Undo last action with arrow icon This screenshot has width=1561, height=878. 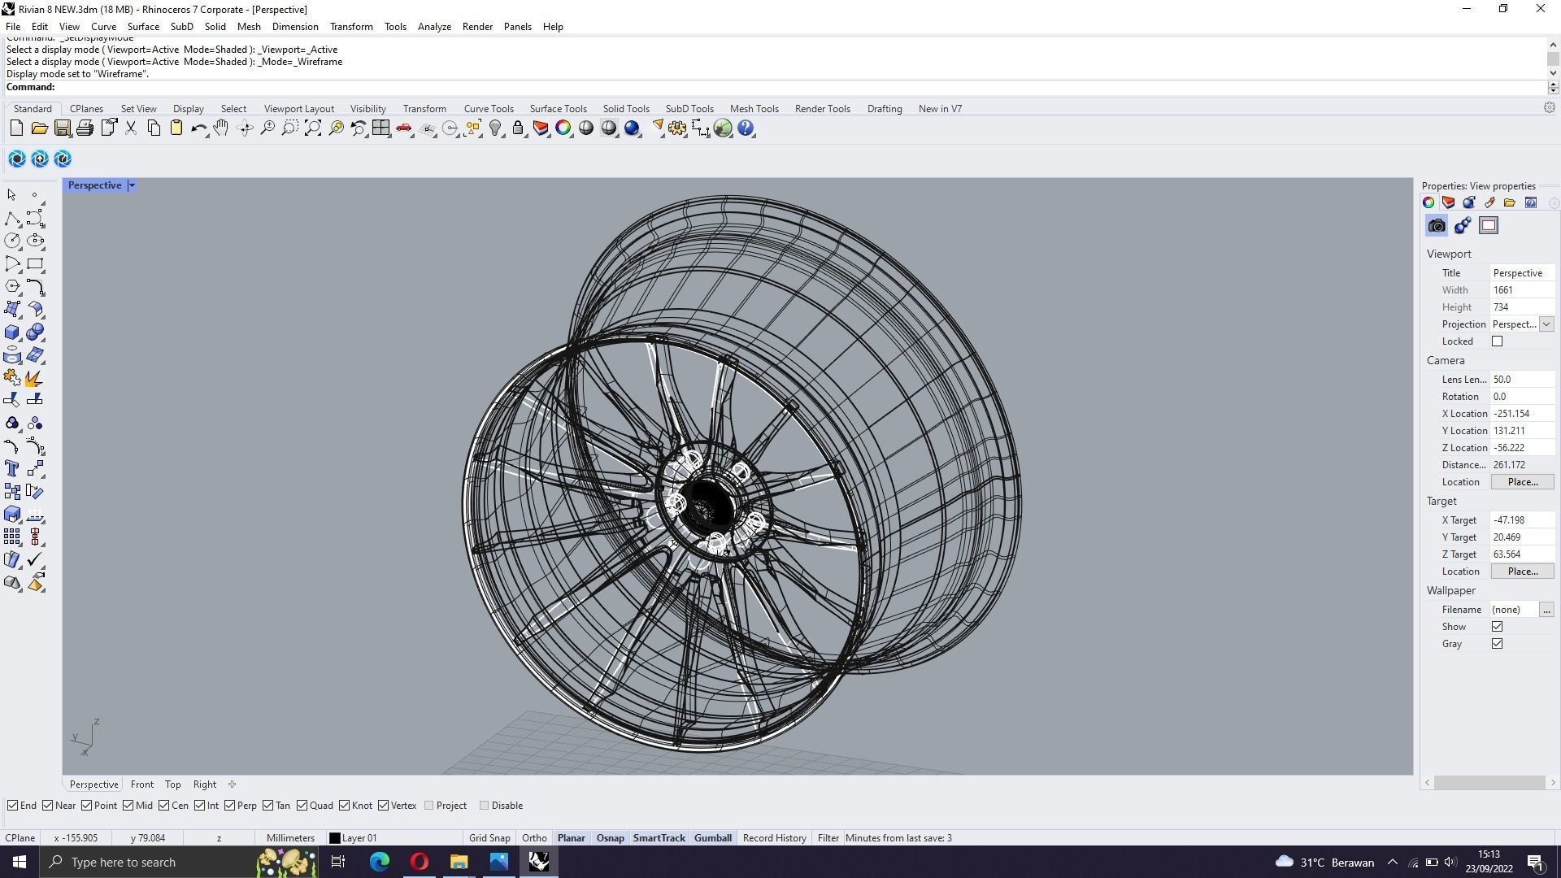[198, 128]
